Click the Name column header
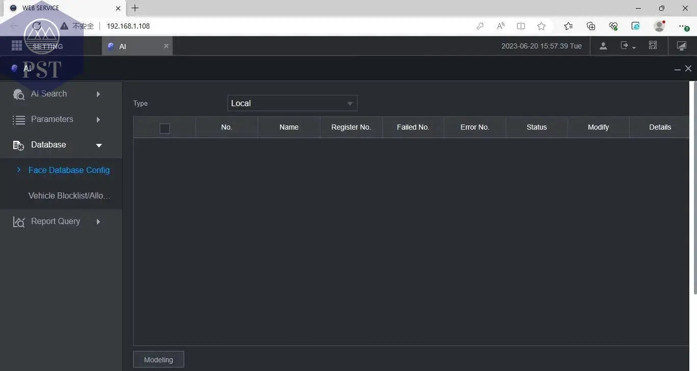This screenshot has width=697, height=371. tap(289, 128)
